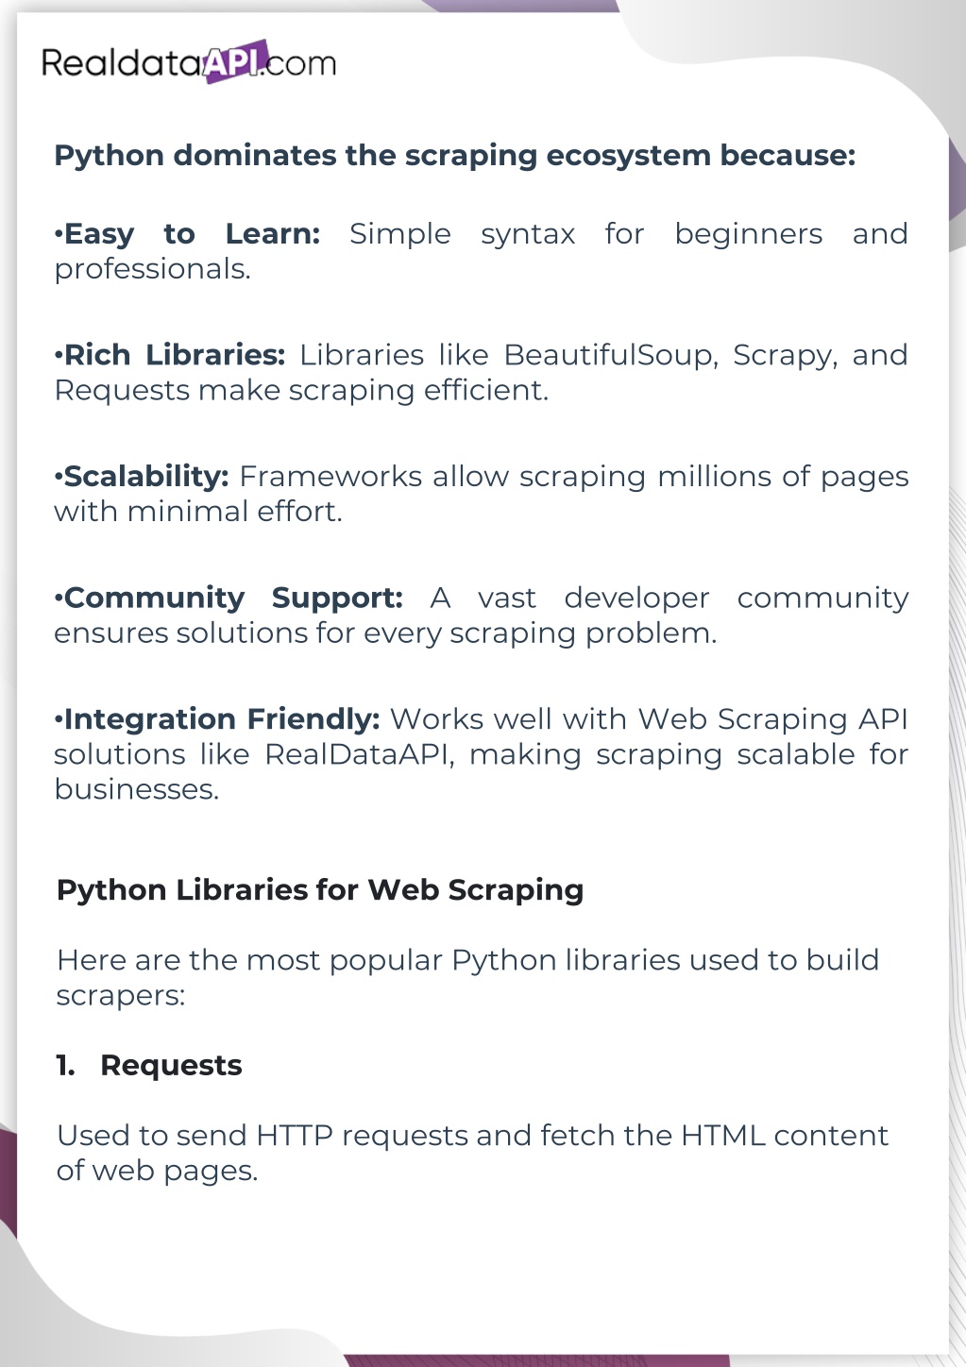
Task: Click the bold 'Community Support:' label
Action: 229,598
